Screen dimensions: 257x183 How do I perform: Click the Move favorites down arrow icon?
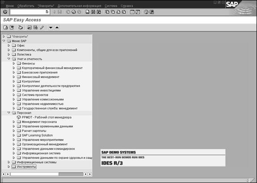[51, 28]
